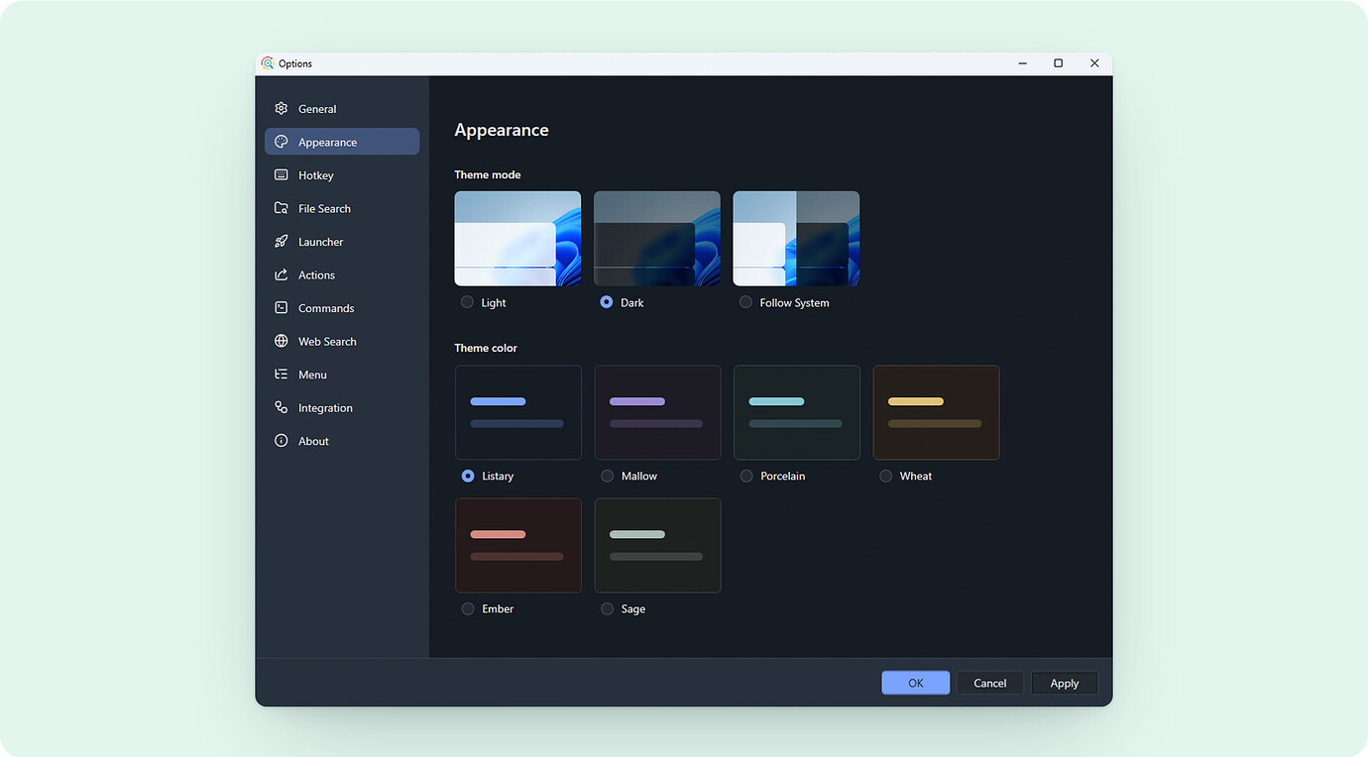
Task: Show the Web Search settings
Action: tap(342, 341)
